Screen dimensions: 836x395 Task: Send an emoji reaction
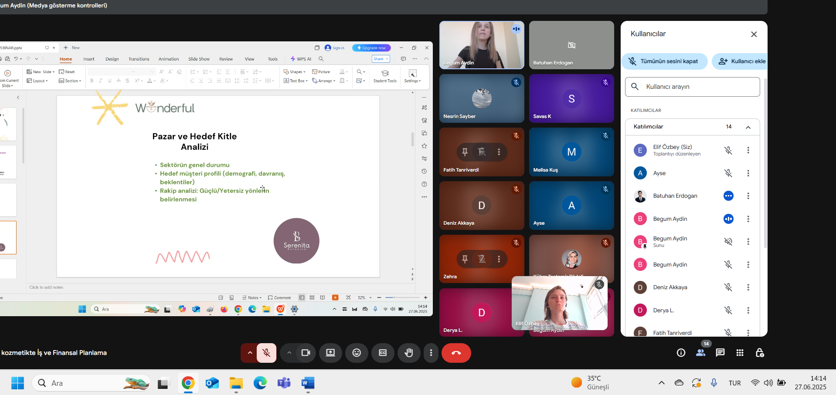(x=357, y=353)
